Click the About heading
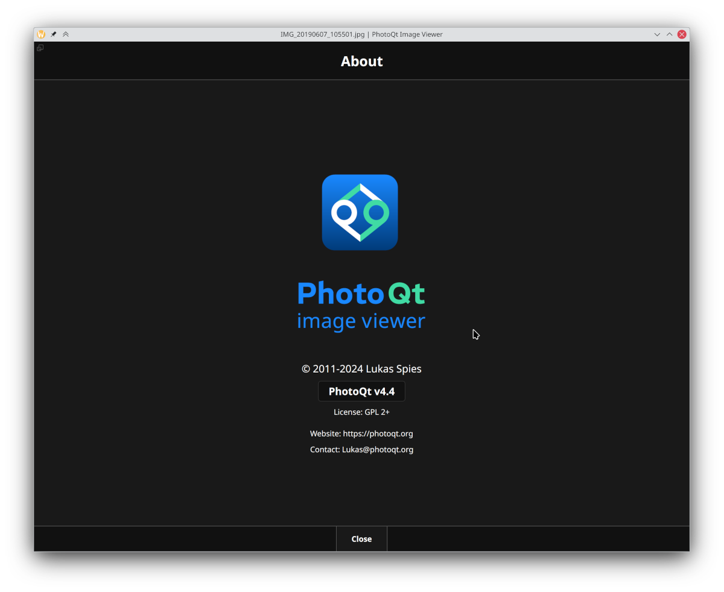Viewport: 724px width, 592px height. click(x=361, y=61)
